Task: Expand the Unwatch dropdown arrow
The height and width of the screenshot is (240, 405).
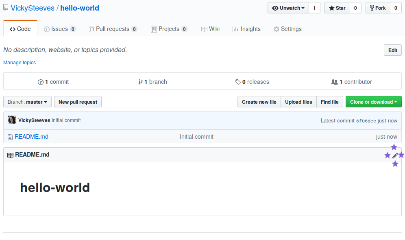Action: (x=303, y=8)
